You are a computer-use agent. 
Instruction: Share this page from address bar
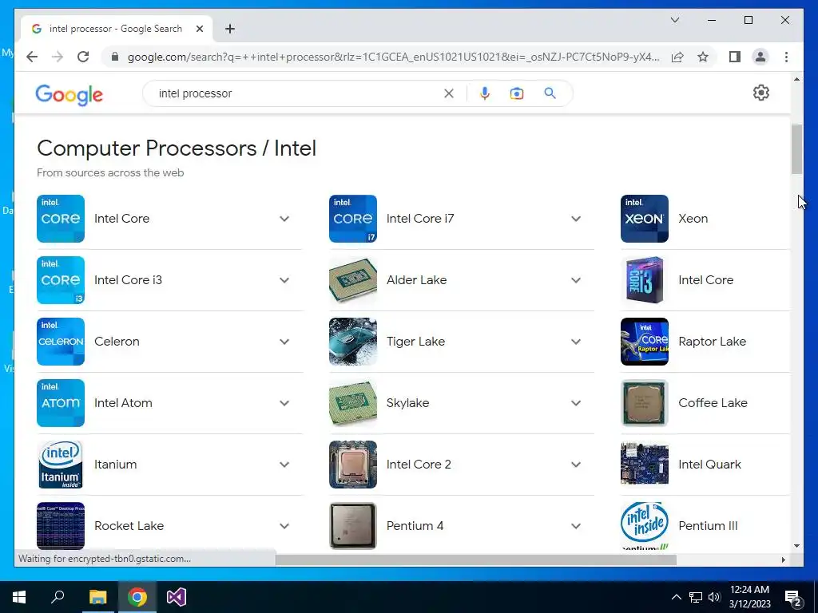coord(677,57)
